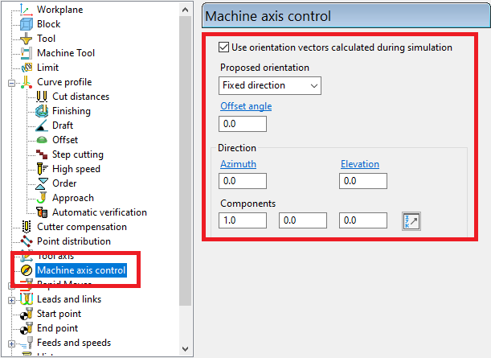This screenshot has width=491, height=358.
Task: Click the Block icon in tree
Action: (26, 24)
